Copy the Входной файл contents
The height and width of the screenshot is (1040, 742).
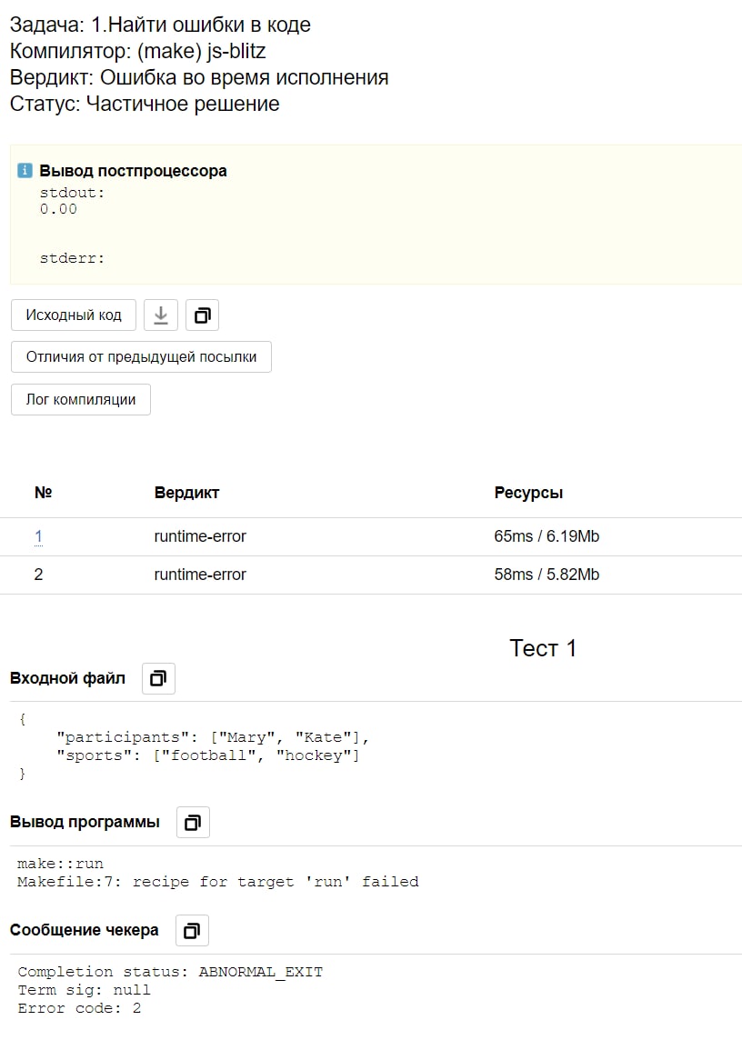[x=158, y=678]
